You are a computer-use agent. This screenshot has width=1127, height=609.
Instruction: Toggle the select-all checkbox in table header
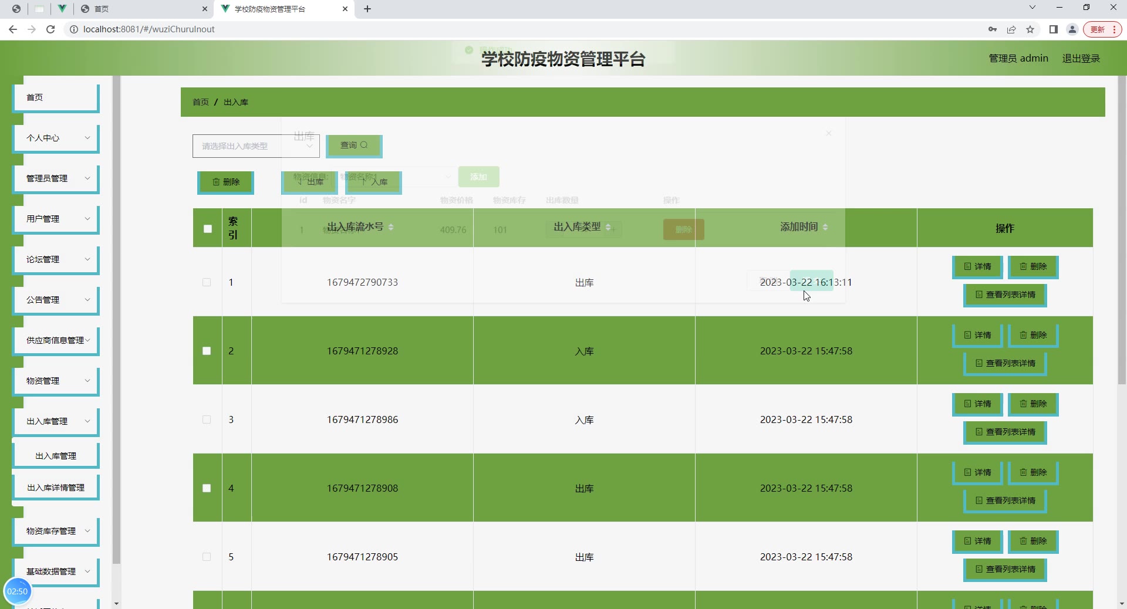click(x=208, y=229)
